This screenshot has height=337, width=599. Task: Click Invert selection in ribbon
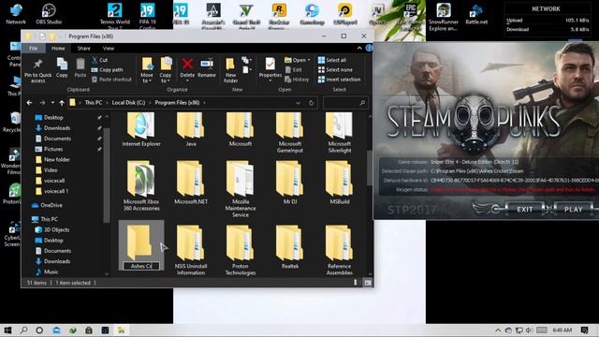[x=339, y=80]
